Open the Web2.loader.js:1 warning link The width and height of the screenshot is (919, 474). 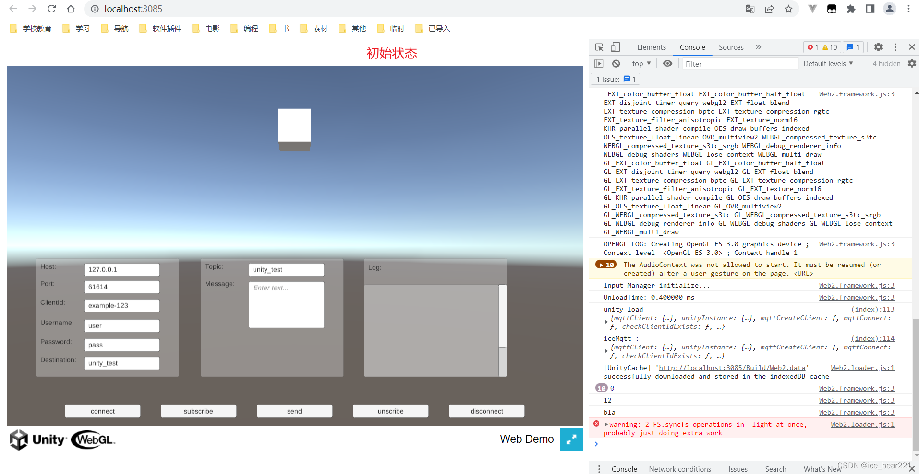862,424
